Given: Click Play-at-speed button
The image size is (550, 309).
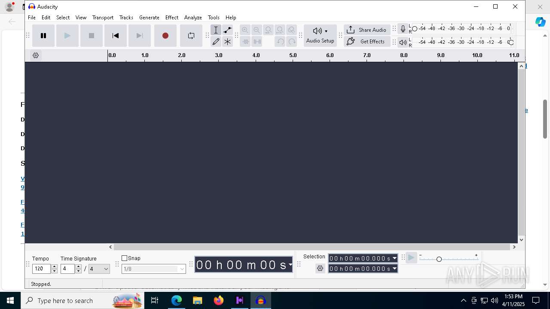Looking at the screenshot, I should [x=411, y=257].
